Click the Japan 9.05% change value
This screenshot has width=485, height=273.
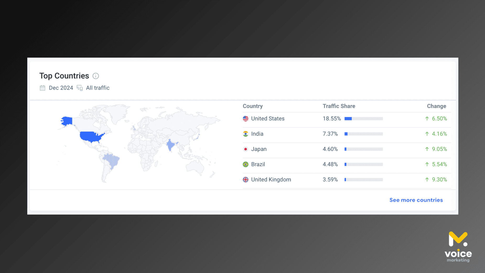coord(439,149)
